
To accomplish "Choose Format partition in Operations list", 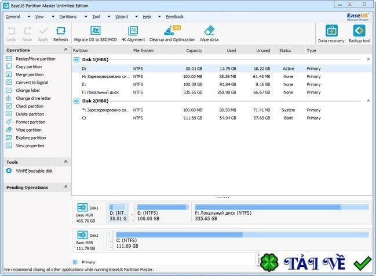I will (x=30, y=122).
